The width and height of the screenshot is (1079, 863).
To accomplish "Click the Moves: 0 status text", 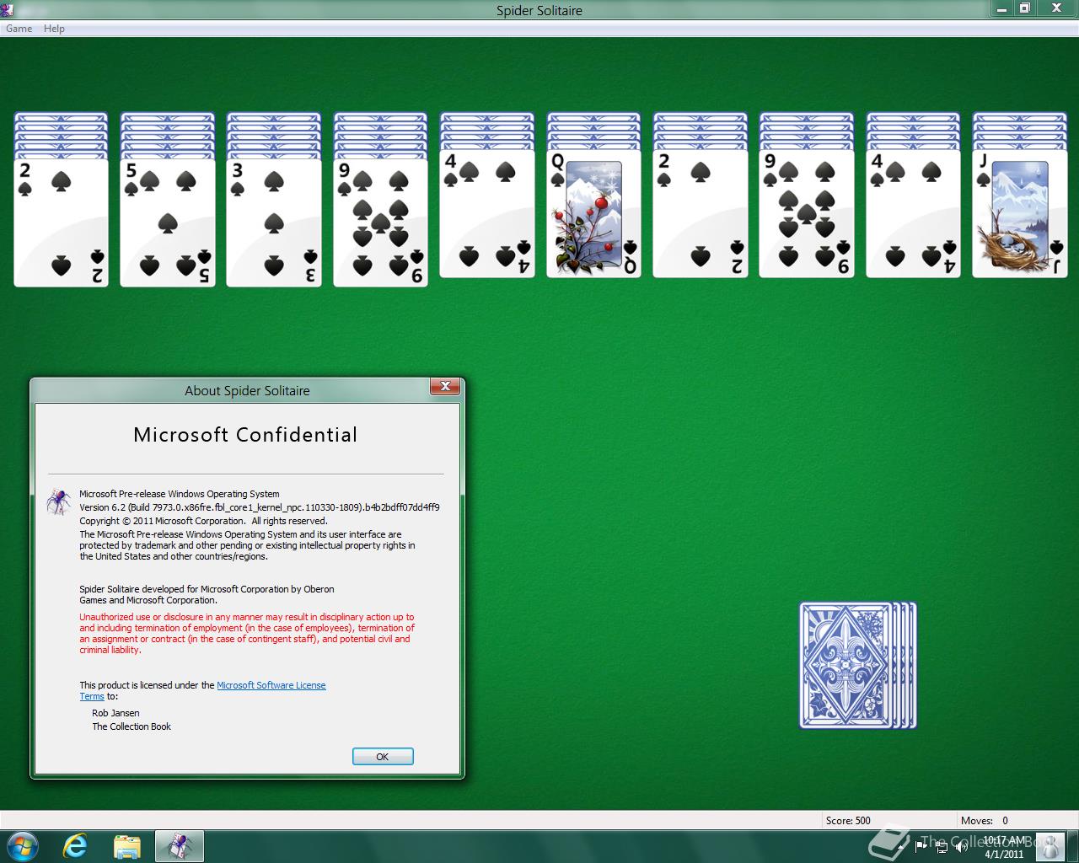I will 985,820.
